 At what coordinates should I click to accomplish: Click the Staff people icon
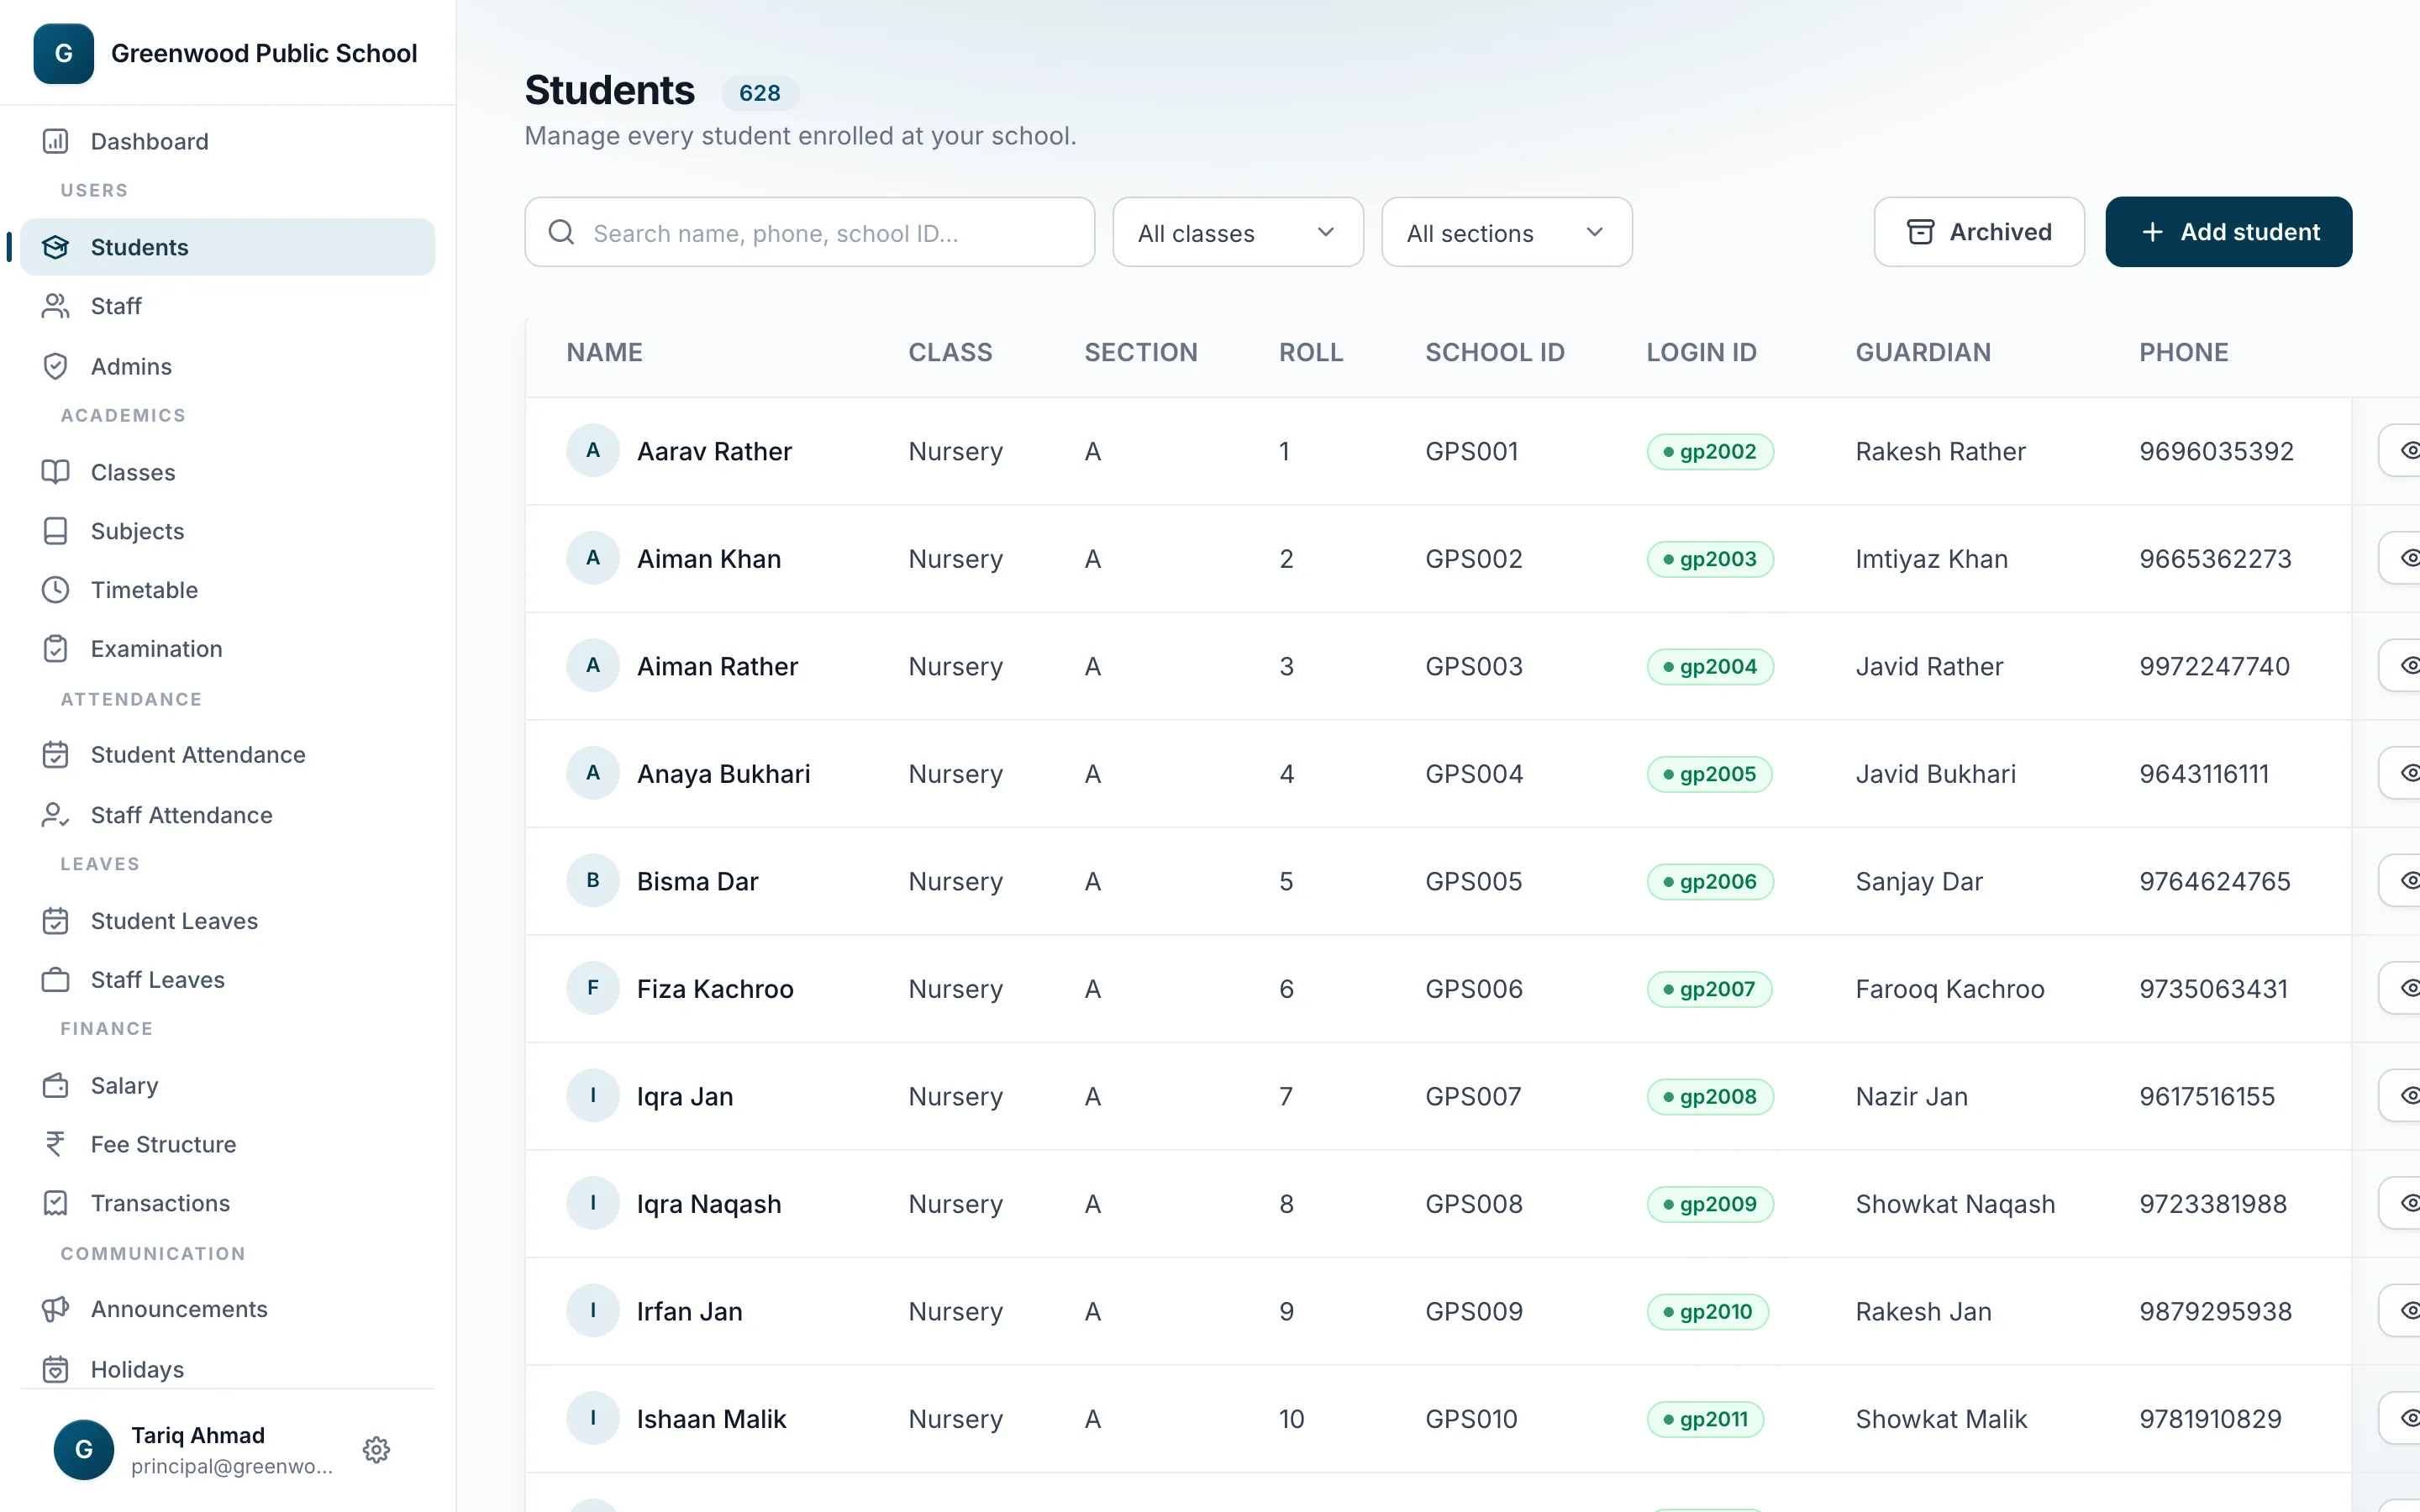point(56,306)
